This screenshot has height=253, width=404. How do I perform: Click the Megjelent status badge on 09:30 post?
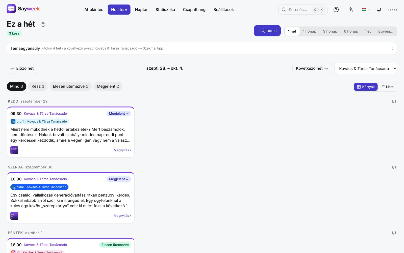[x=119, y=114]
